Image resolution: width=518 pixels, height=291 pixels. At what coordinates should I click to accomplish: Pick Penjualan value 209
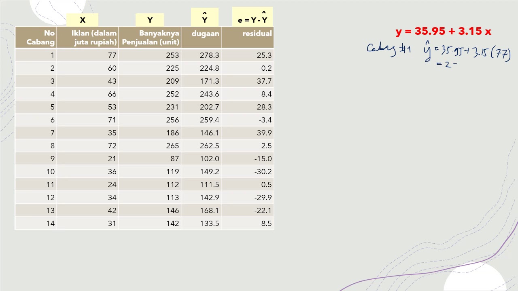(x=172, y=81)
